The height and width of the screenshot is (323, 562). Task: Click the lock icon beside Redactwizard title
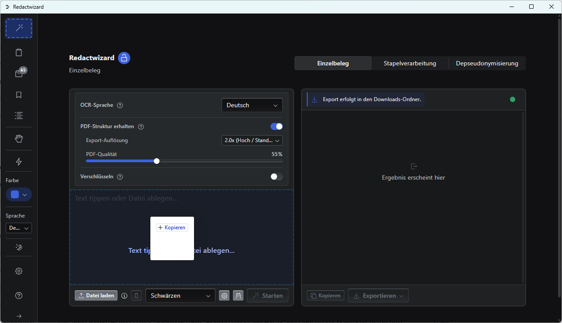point(124,58)
